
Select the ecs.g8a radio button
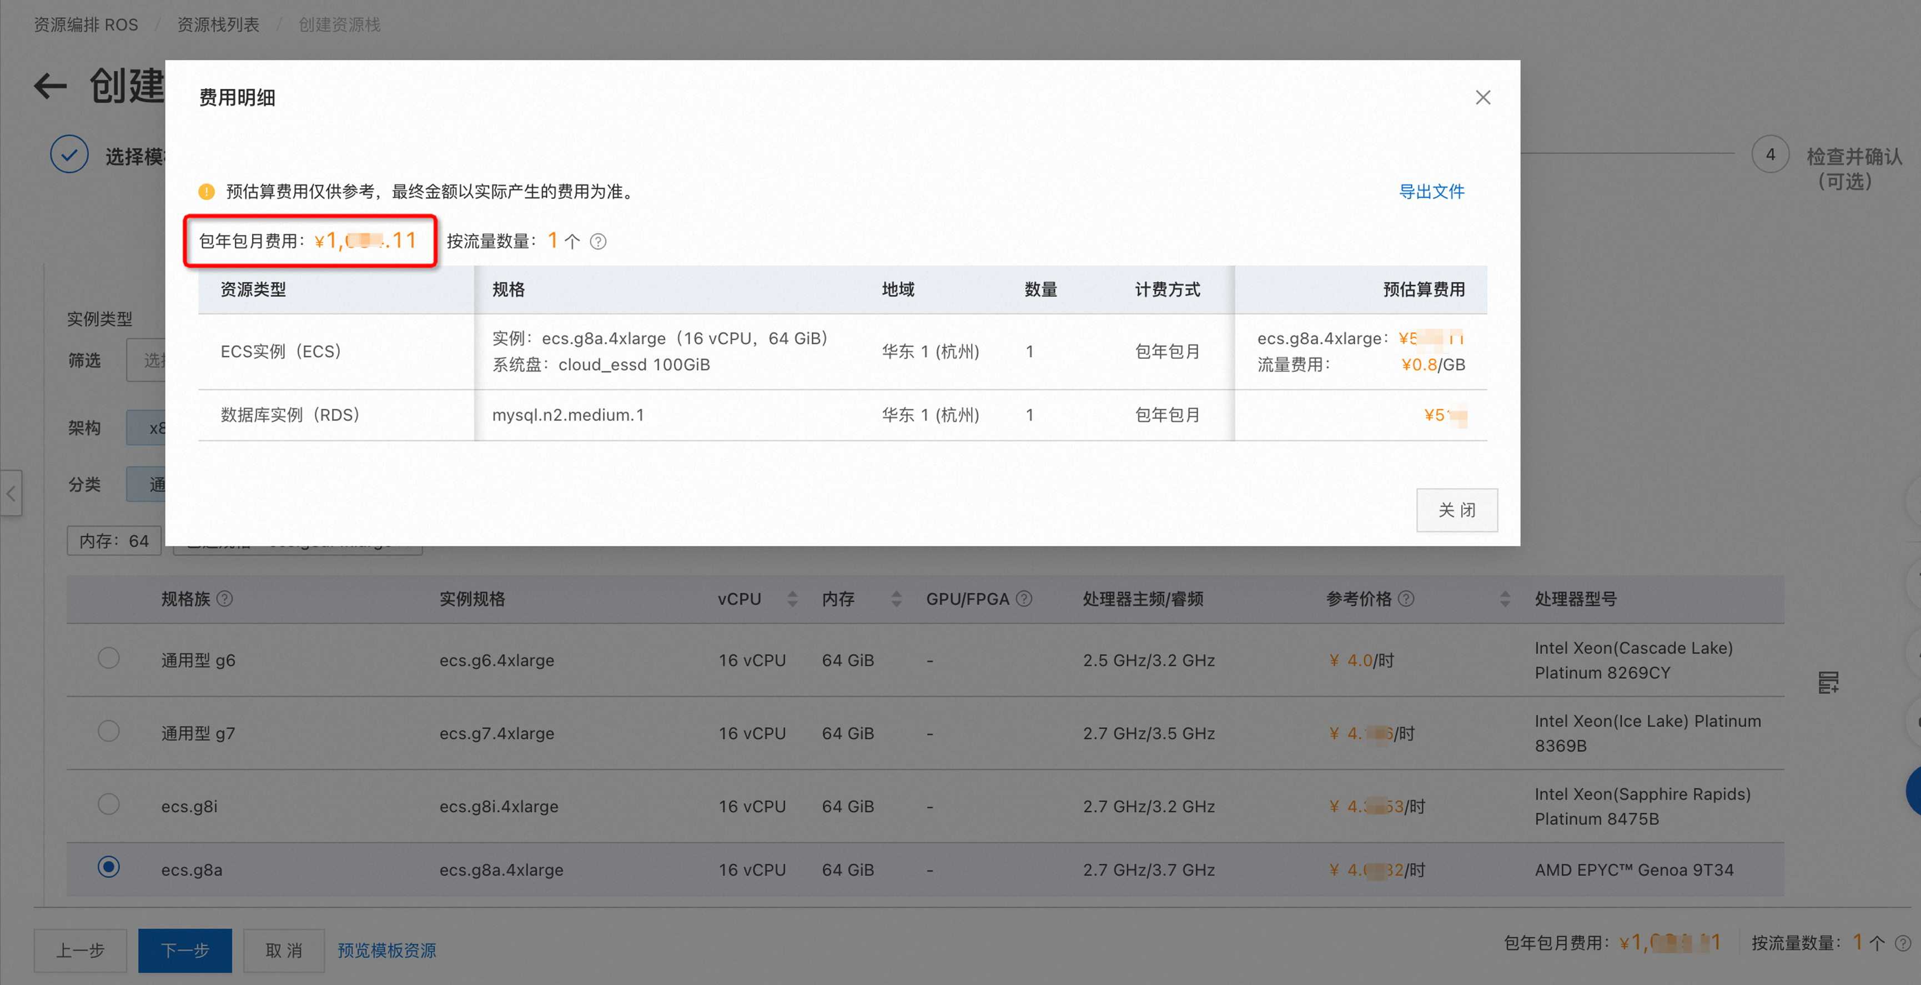click(x=109, y=867)
